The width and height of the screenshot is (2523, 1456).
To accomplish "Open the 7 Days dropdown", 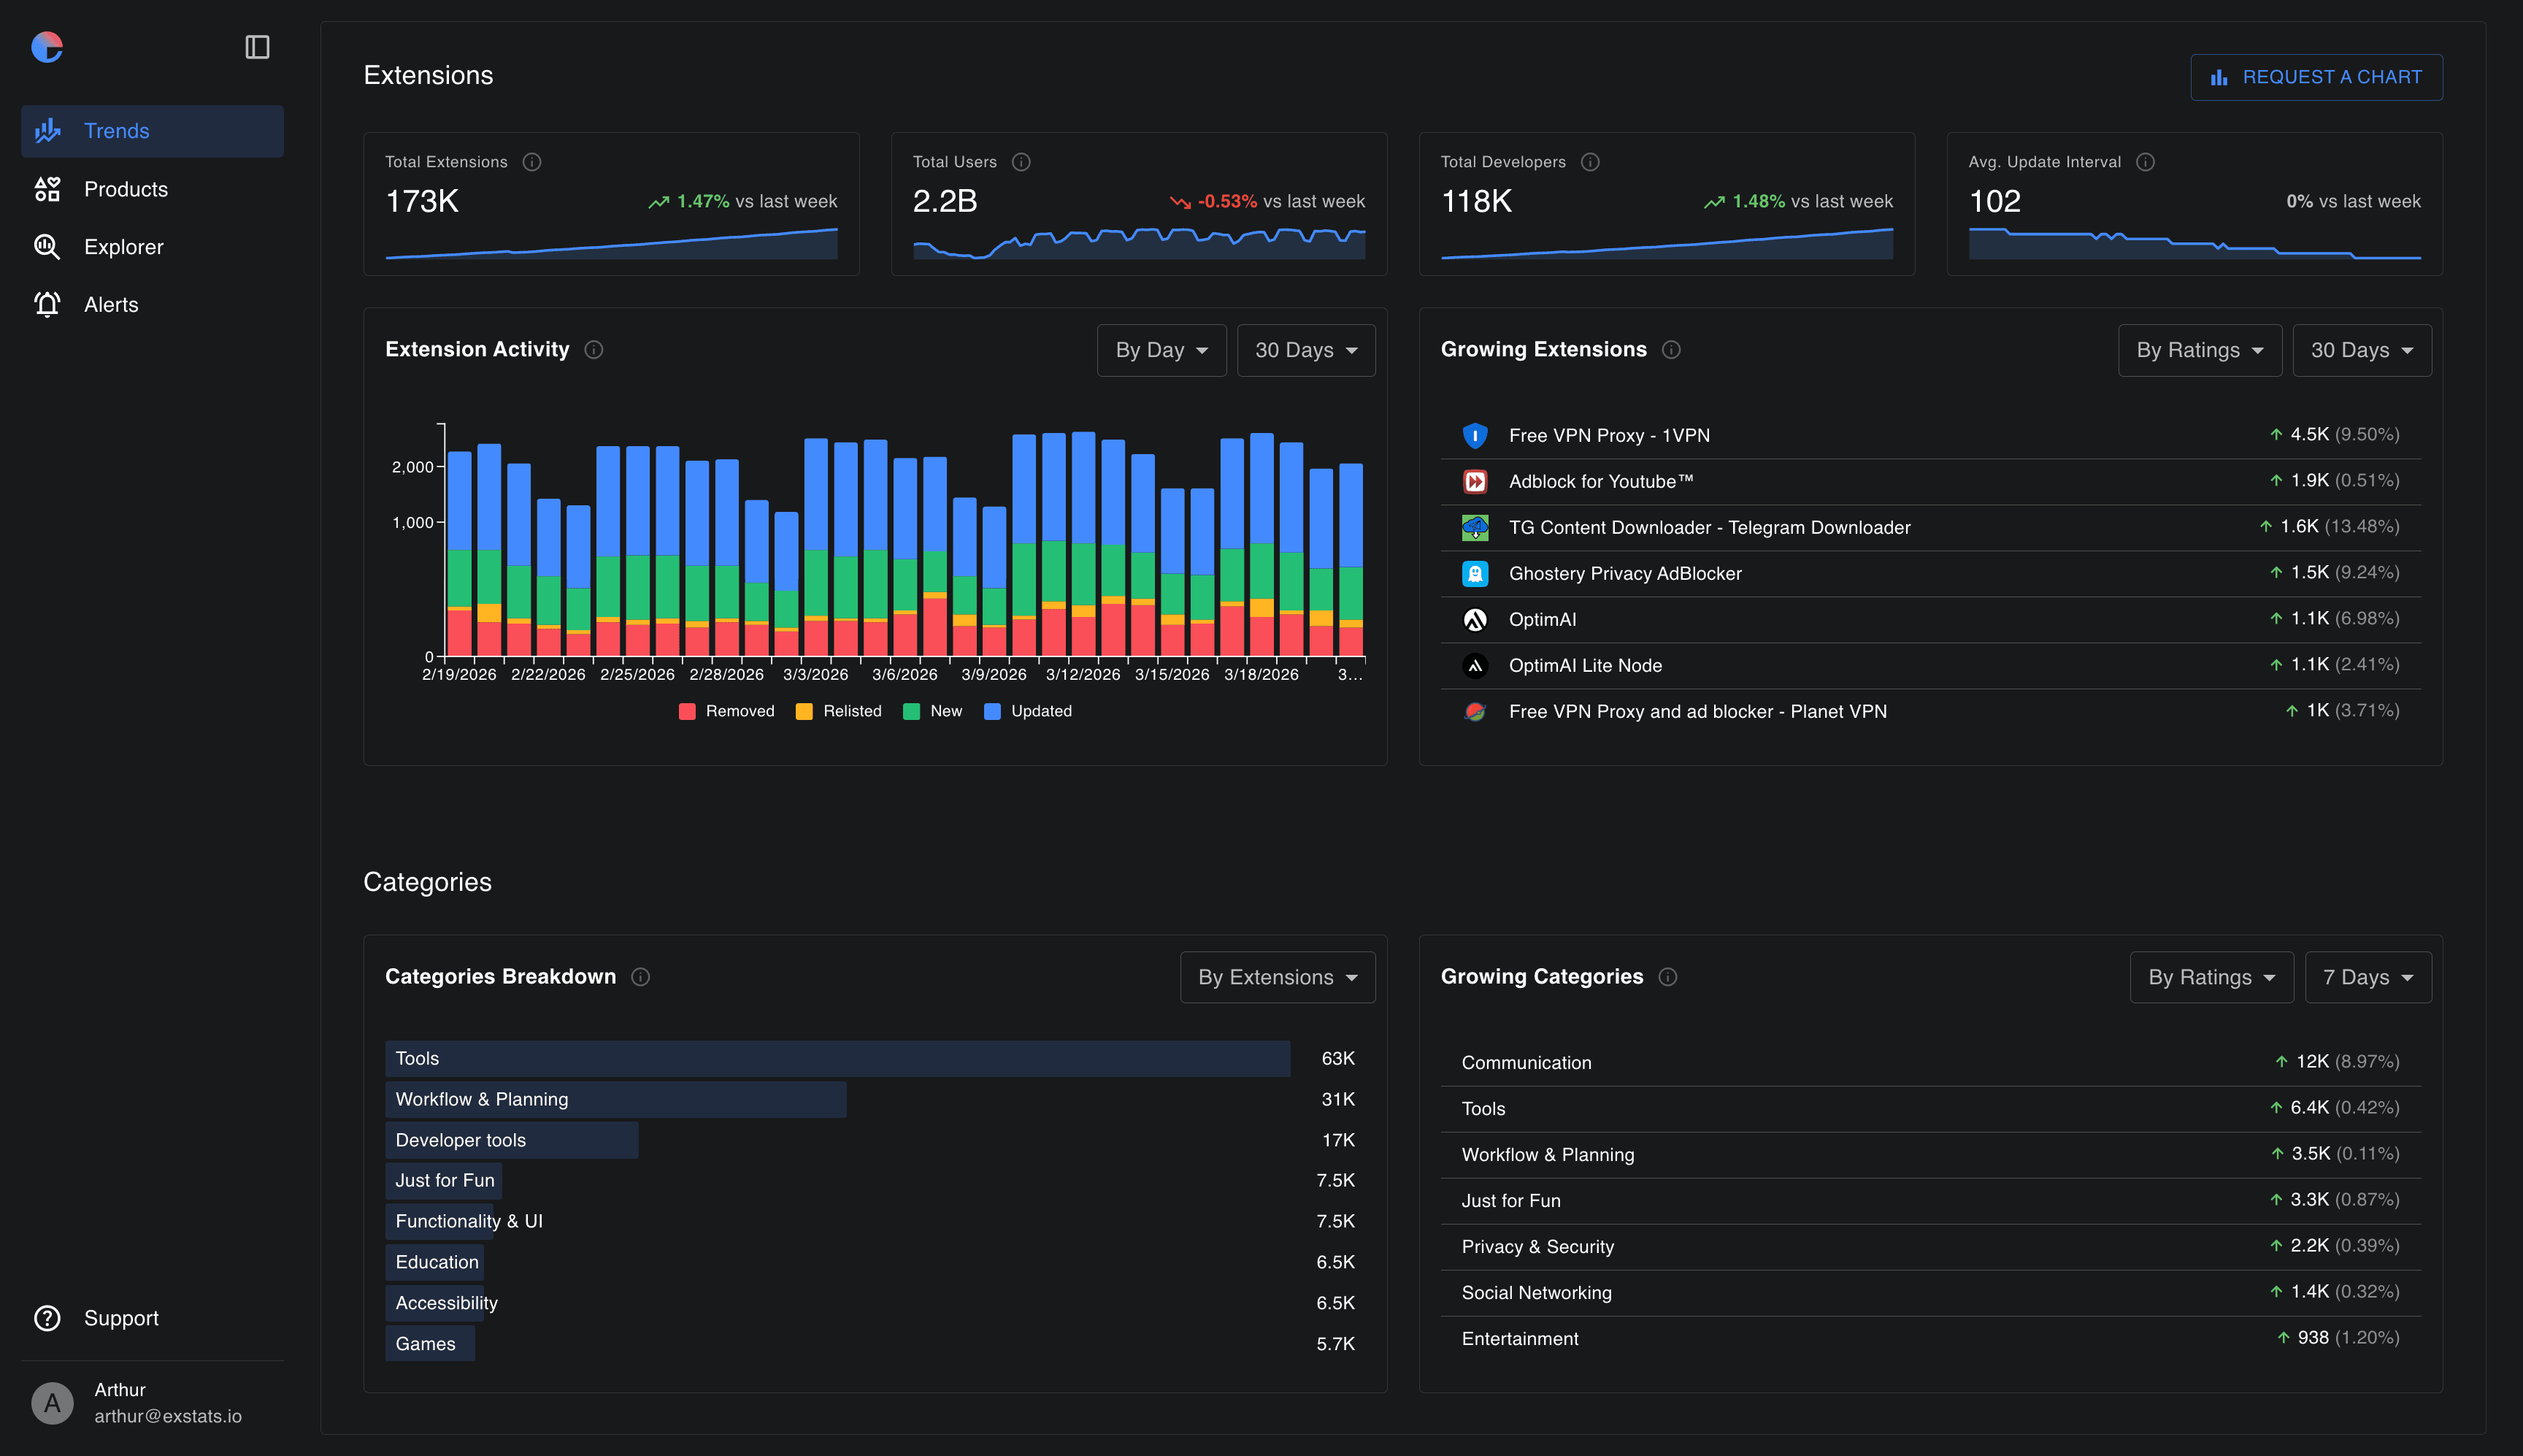I will (2367, 977).
